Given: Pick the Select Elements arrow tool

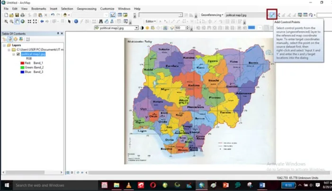Looking at the screenshot, I should tap(69, 21).
